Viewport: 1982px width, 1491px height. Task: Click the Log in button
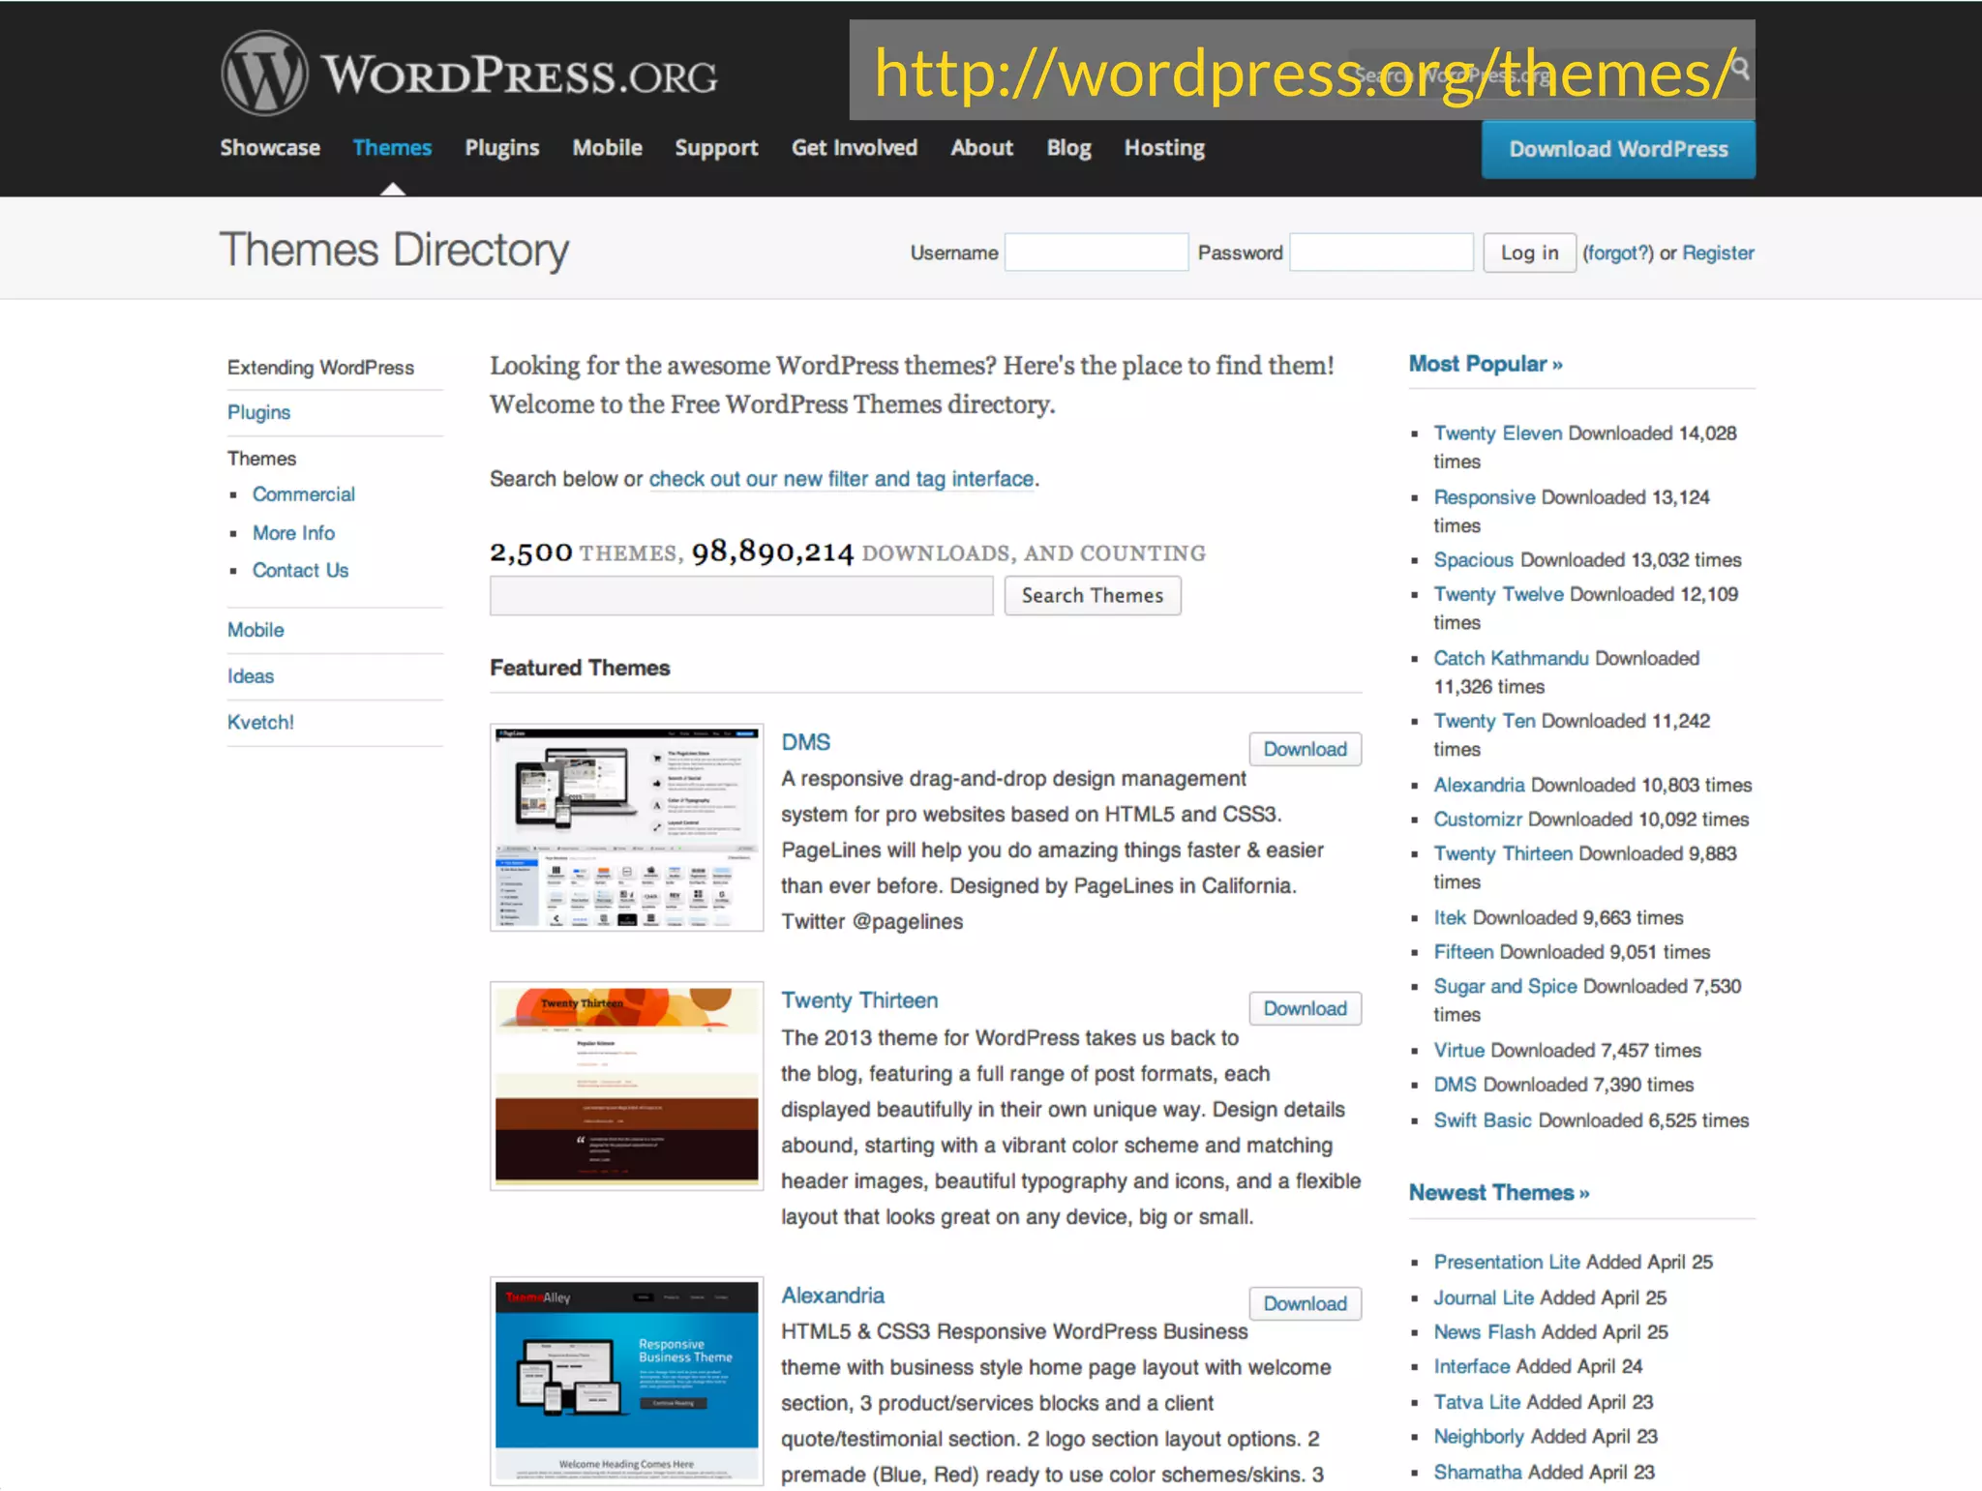1529,253
